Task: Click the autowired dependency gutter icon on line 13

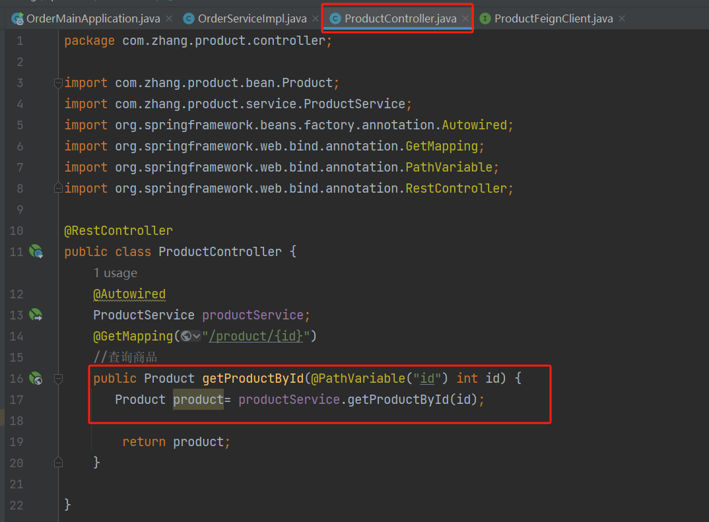Action: click(36, 315)
